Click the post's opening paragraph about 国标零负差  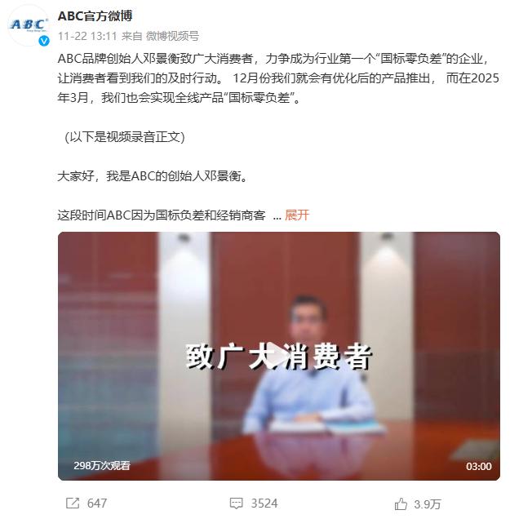(x=278, y=78)
